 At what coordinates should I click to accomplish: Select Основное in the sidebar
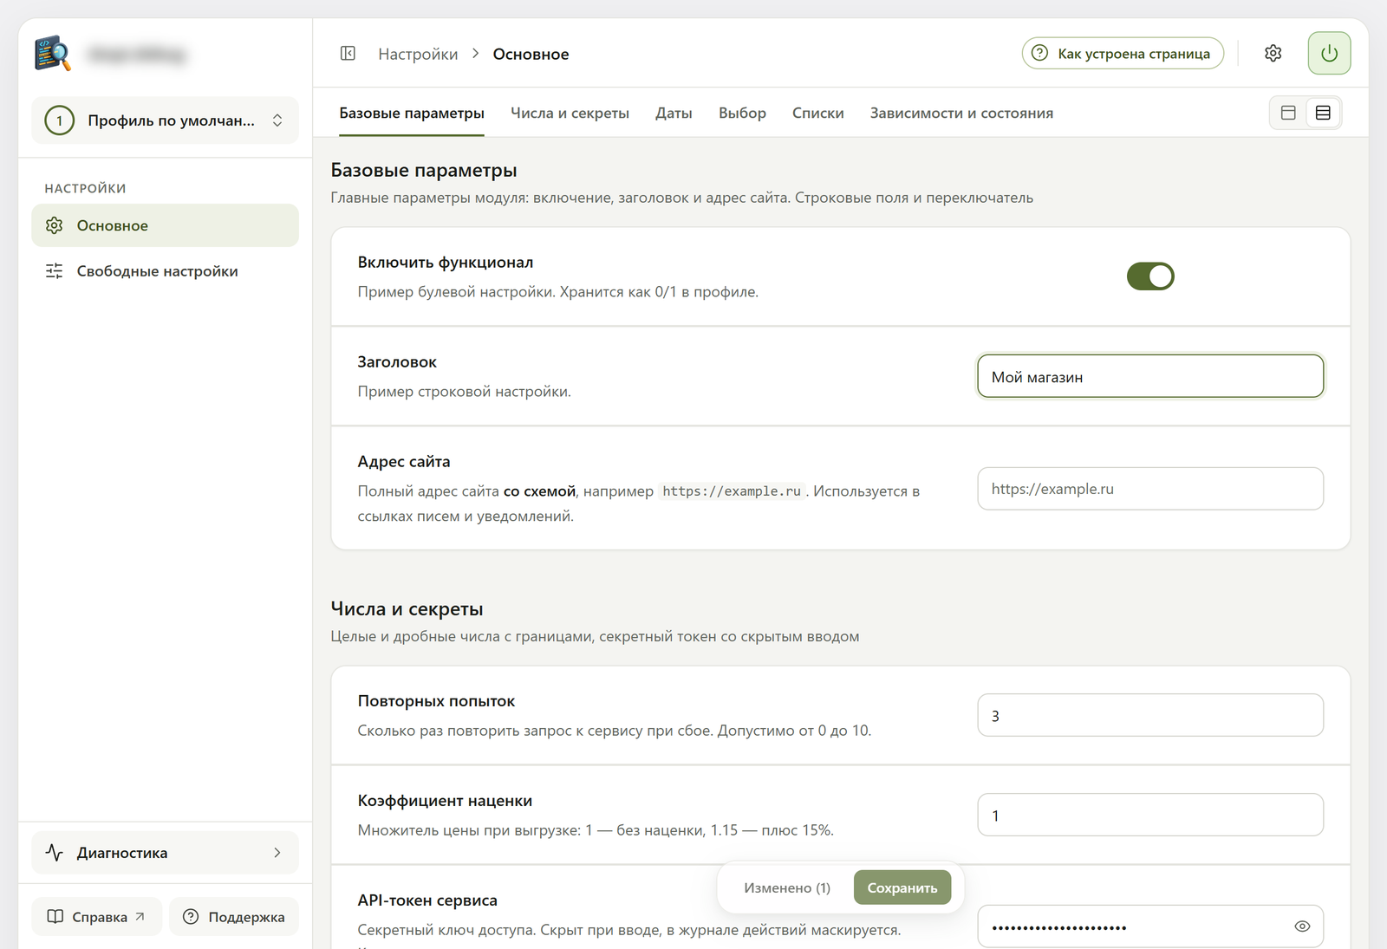coord(165,225)
